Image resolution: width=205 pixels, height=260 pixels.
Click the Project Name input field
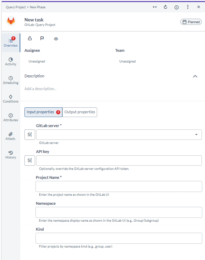click(x=119, y=186)
